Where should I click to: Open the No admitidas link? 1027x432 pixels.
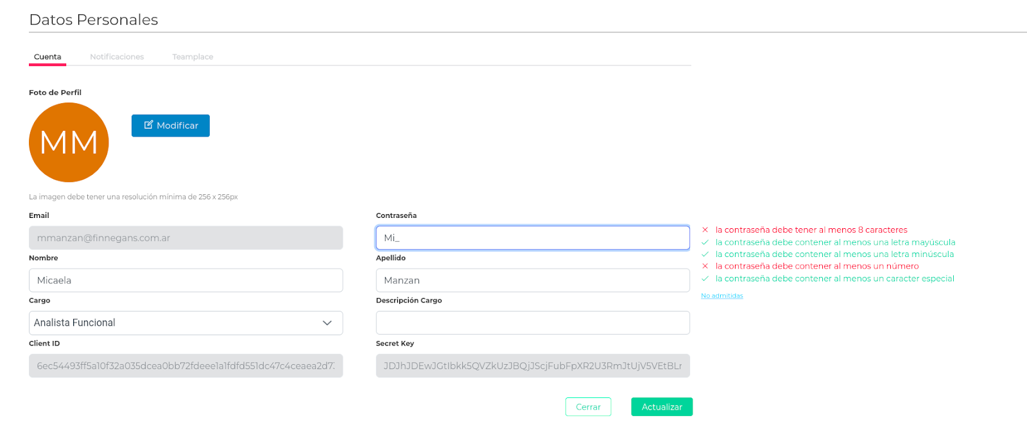pyautogui.click(x=722, y=295)
